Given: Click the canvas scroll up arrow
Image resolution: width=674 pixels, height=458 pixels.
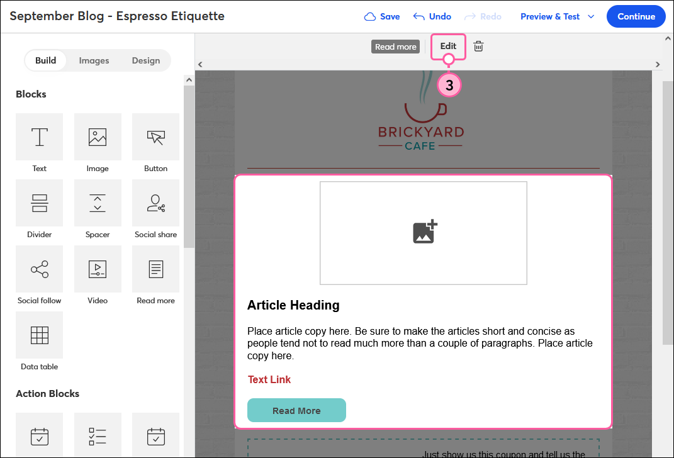Looking at the screenshot, I should point(668,38).
